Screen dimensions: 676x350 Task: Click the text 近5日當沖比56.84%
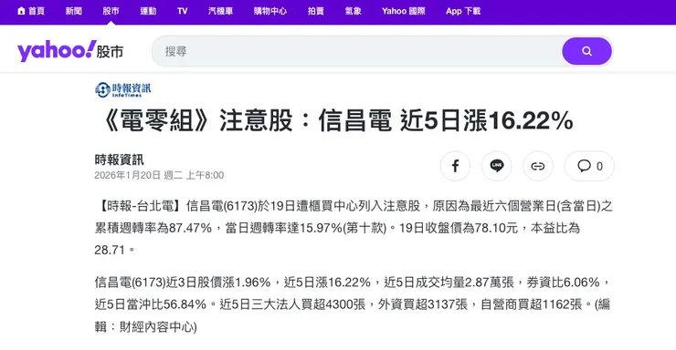151,304
